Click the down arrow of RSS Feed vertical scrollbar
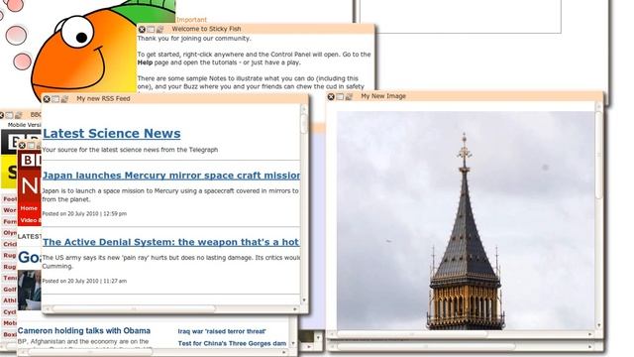 click(304, 300)
